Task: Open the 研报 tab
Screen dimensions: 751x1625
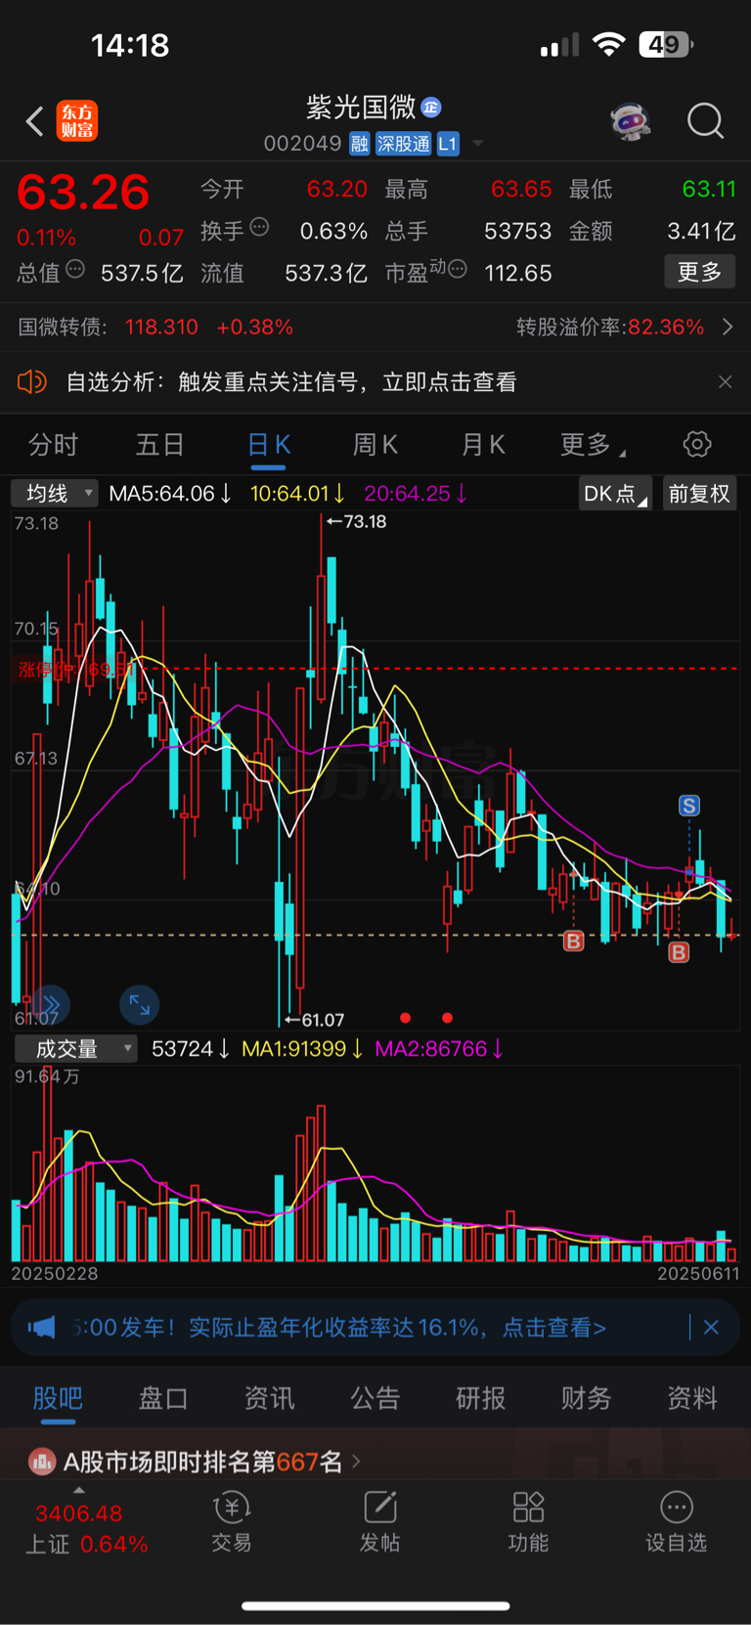Action: pyautogui.click(x=481, y=1398)
